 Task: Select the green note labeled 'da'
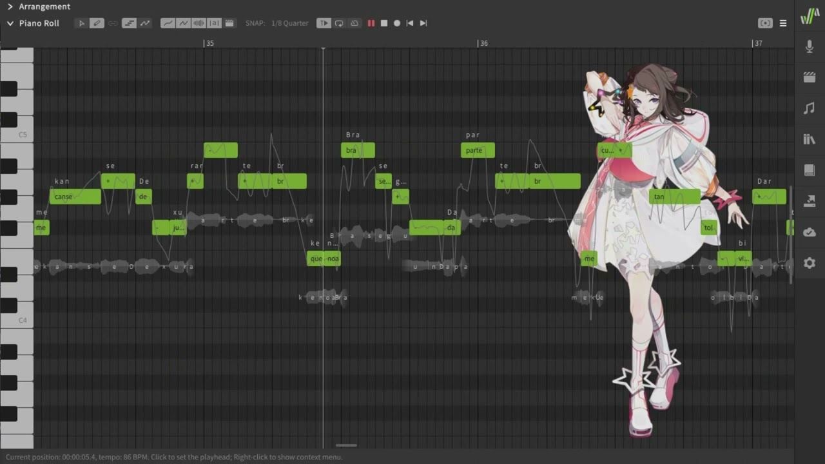452,227
